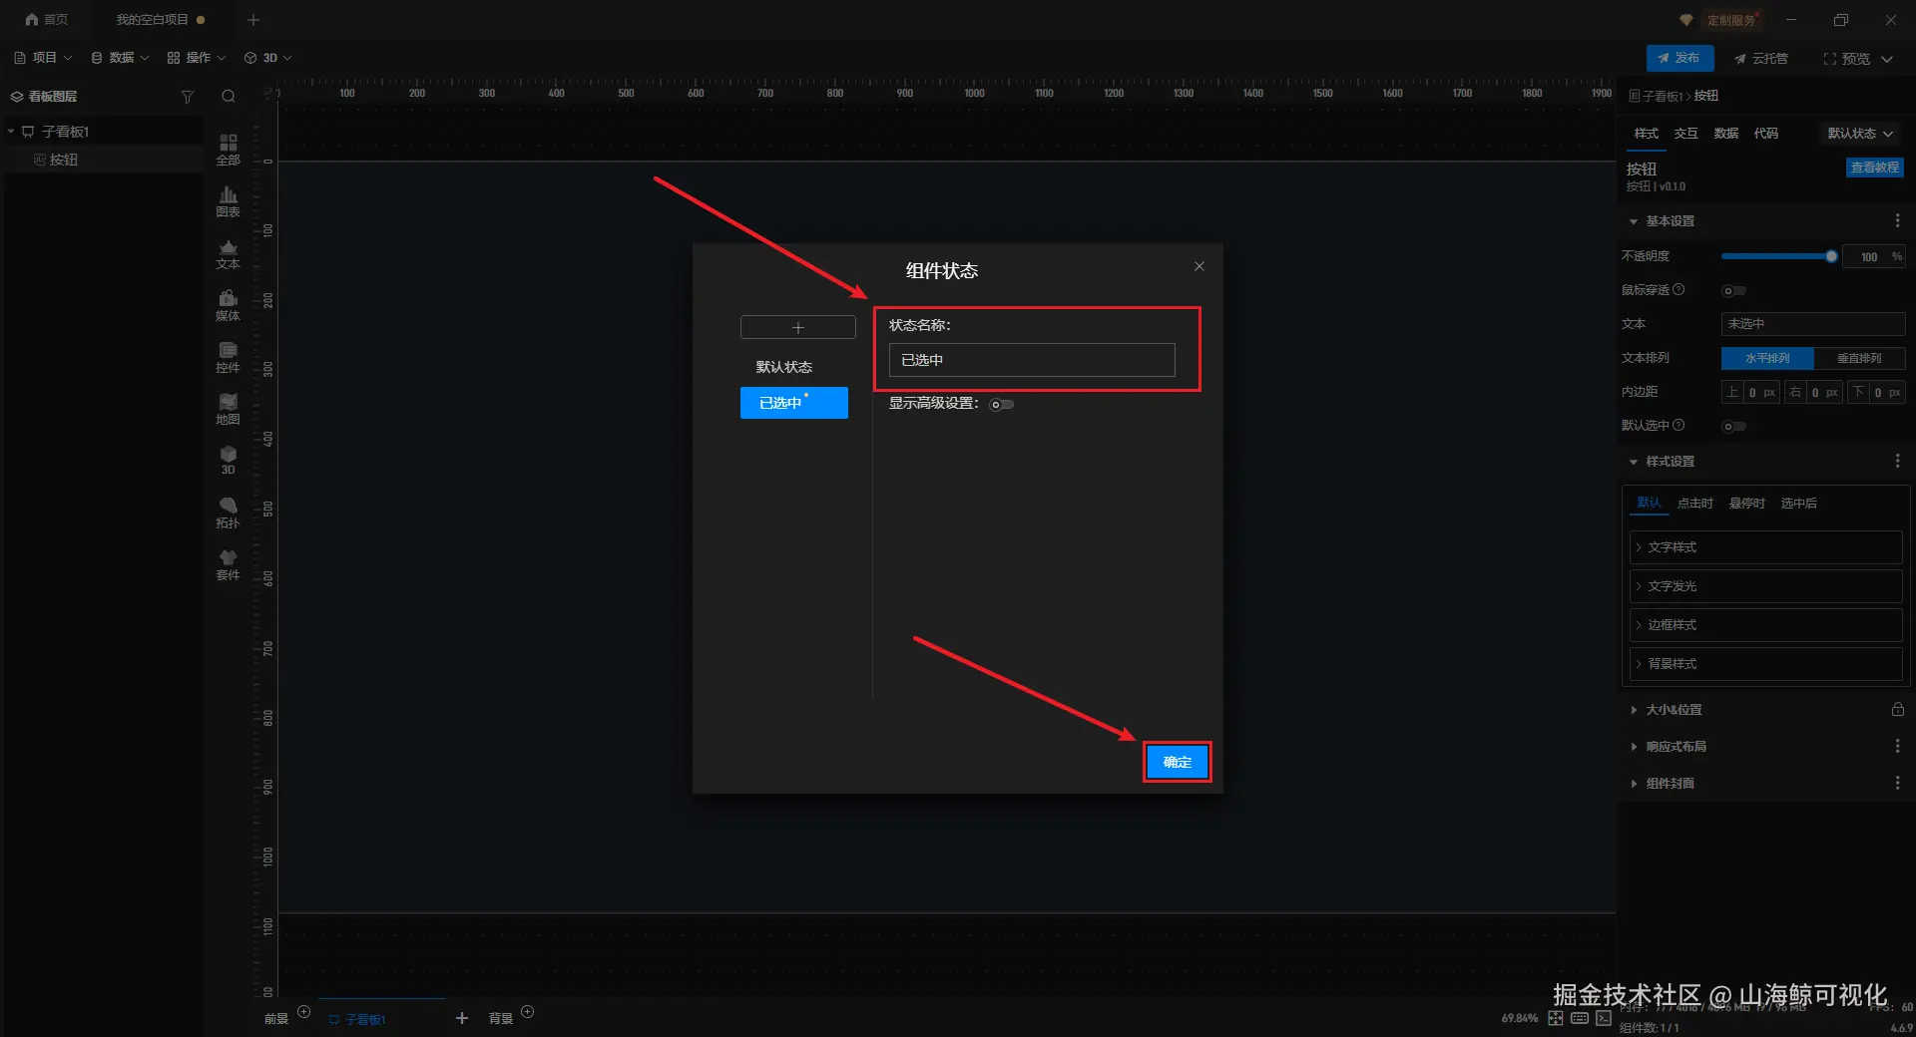The height and width of the screenshot is (1037, 1916).
Task: Open the 数据 menu in top bar
Action: [120, 58]
